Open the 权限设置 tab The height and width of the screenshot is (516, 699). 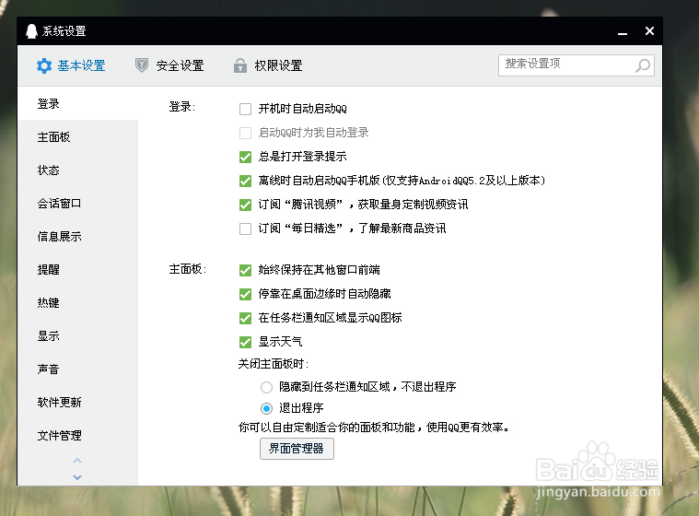(268, 65)
